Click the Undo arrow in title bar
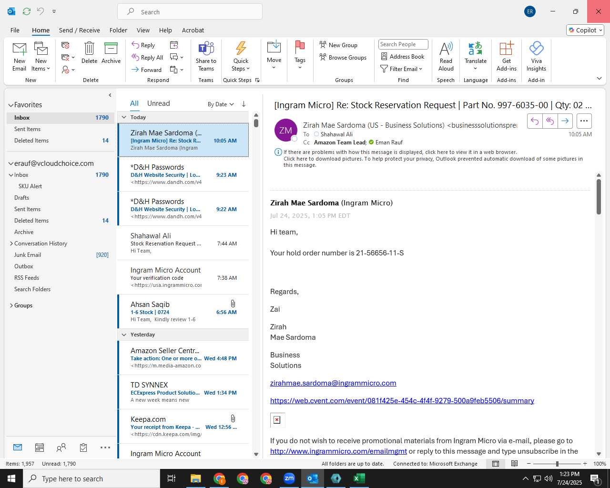The width and height of the screenshot is (610, 488). point(41,11)
